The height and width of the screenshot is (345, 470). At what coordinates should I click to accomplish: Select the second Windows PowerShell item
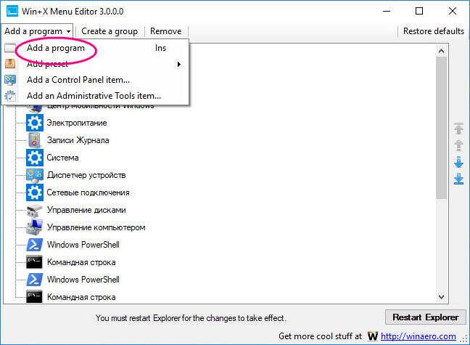[x=83, y=280]
